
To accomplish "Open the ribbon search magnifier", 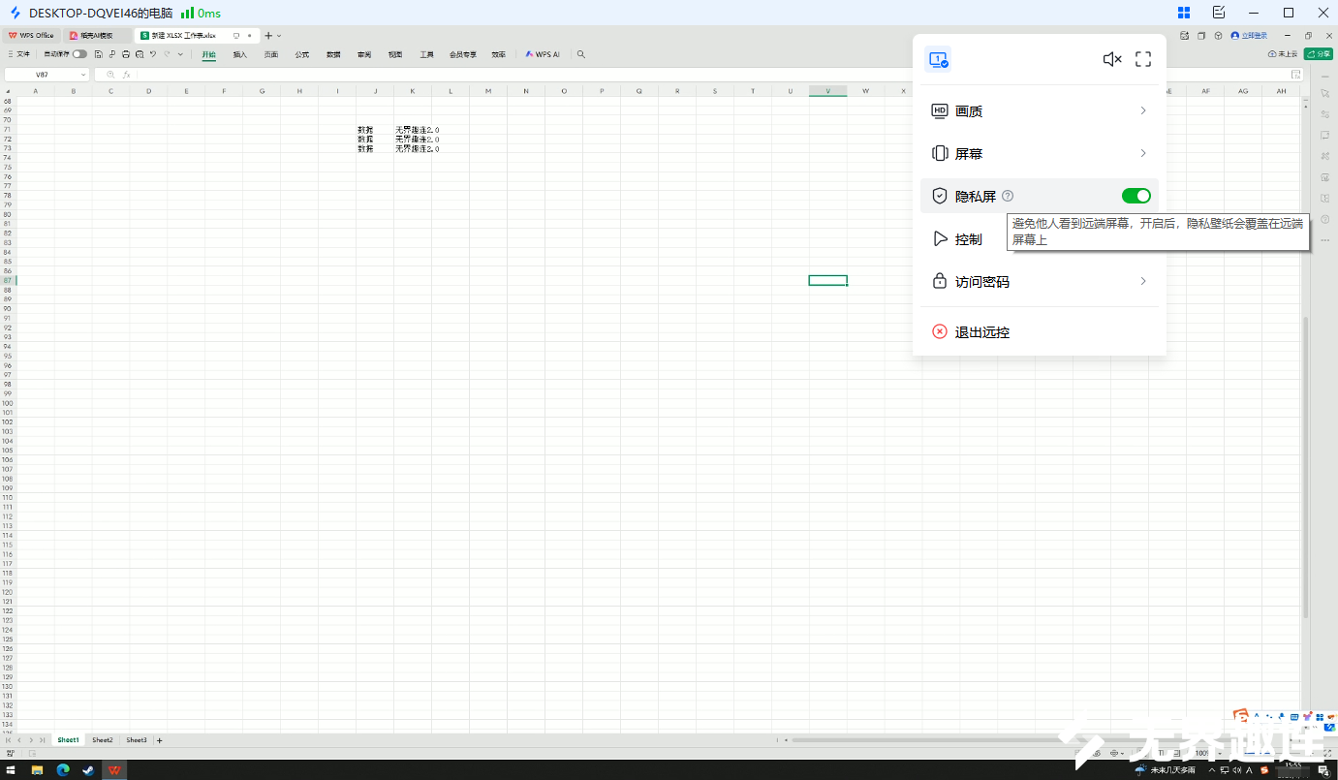I will (581, 55).
